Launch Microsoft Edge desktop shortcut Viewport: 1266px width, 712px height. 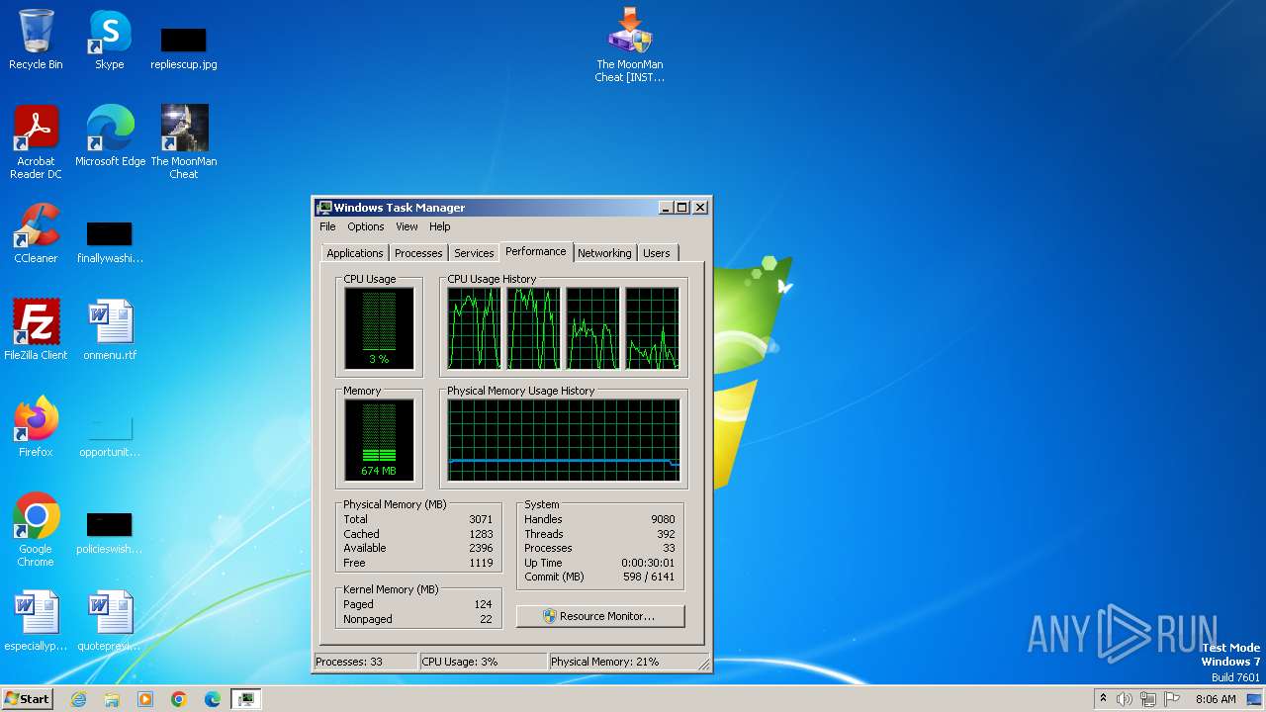coord(110,136)
